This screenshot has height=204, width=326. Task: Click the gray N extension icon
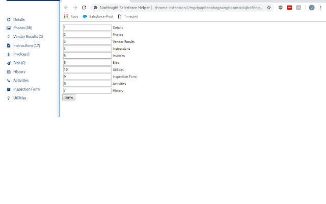point(298,8)
